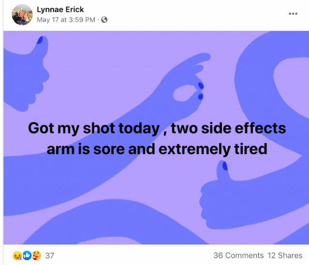This screenshot has height=265, width=309.
Task: Open the three-dot post options menu
Action: (x=293, y=14)
